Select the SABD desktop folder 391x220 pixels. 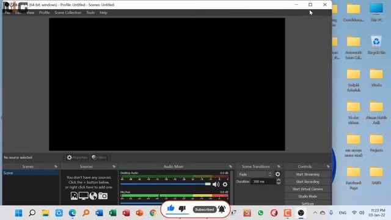[x=376, y=175]
